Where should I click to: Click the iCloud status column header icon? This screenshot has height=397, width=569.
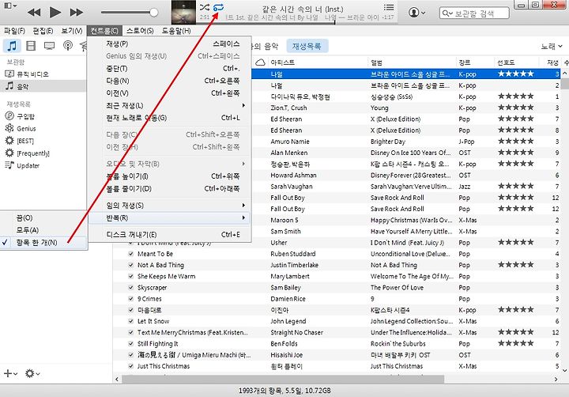(260, 62)
